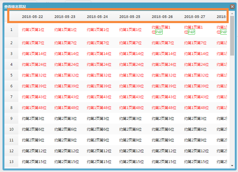Image resolution: width=238 pixels, height=172 pixels.
Task: Click row number 12
Action: (x=11, y=151)
